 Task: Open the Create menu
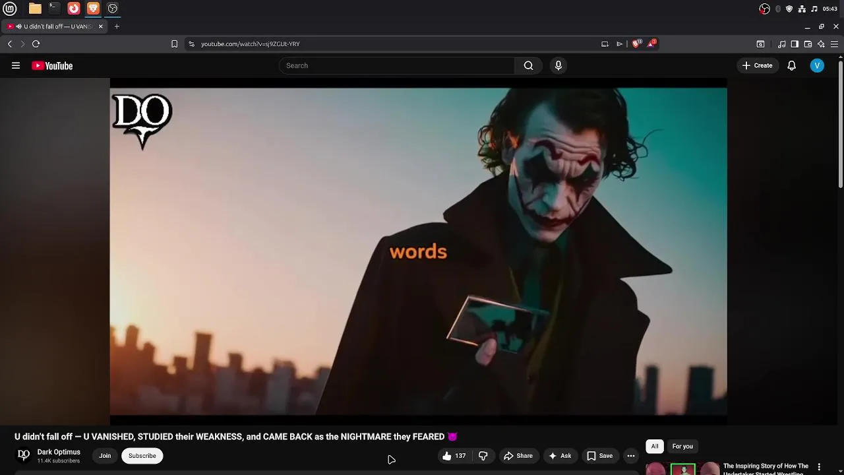tap(757, 65)
